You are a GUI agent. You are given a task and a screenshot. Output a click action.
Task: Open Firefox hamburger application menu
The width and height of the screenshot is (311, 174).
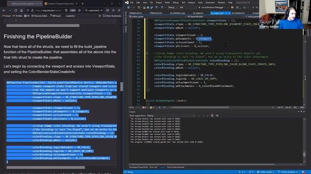[119, 10]
